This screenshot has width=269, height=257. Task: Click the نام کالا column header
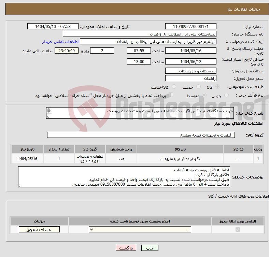click(180, 149)
